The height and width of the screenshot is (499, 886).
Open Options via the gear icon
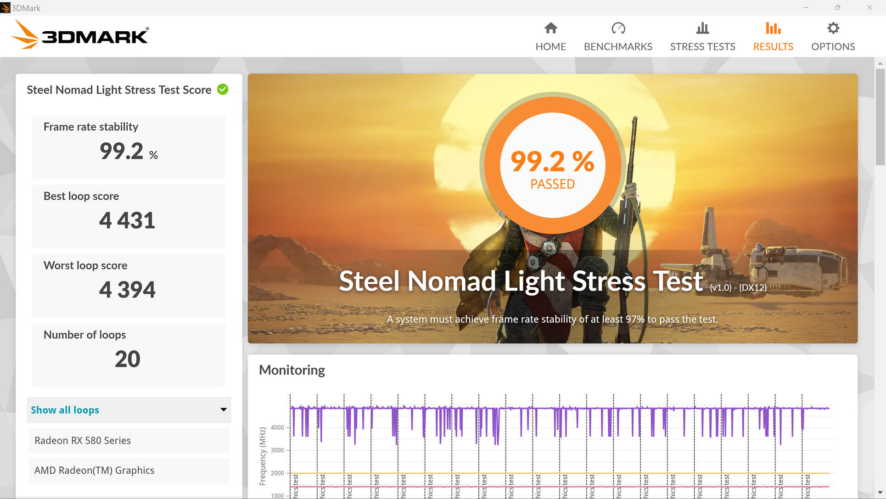point(833,28)
